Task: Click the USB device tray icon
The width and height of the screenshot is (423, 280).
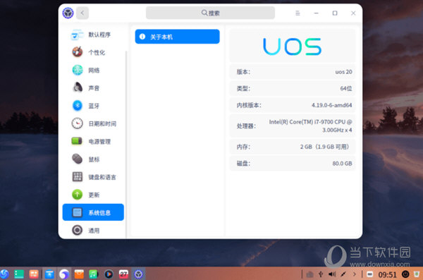Action: point(321,274)
